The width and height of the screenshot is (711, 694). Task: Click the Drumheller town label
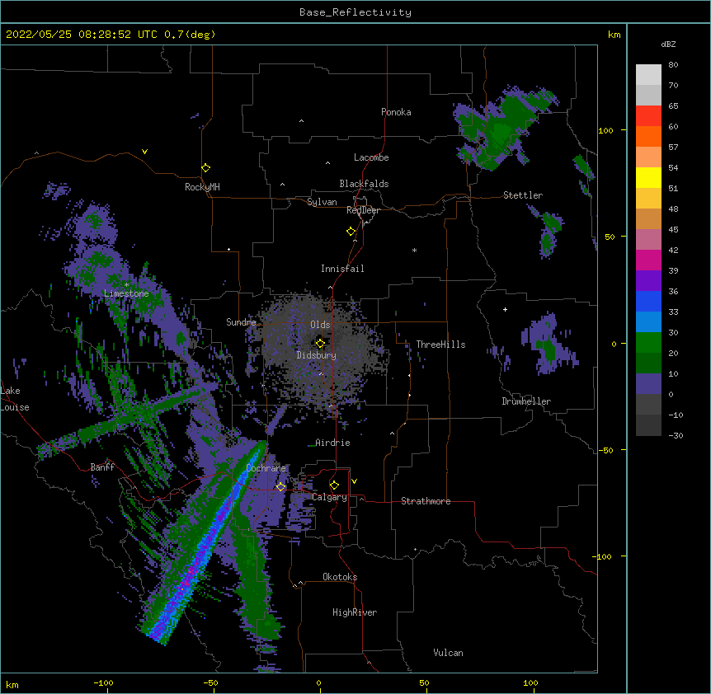click(526, 401)
